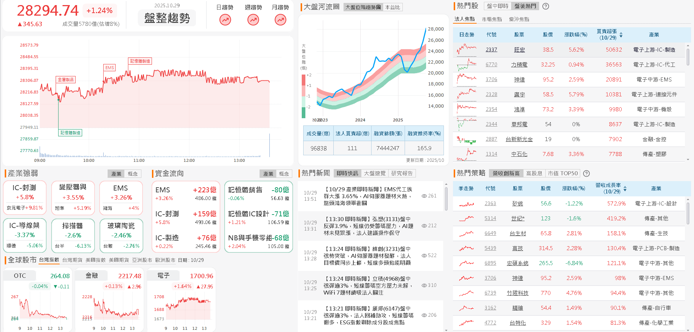The image size is (694, 332).
Task: Select the 週趨勢 weekly trend icon
Action: 253,20
